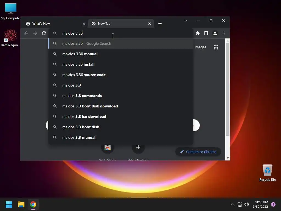Click the Chrome back arrow
This screenshot has height=211, width=281.
tap(26, 33)
